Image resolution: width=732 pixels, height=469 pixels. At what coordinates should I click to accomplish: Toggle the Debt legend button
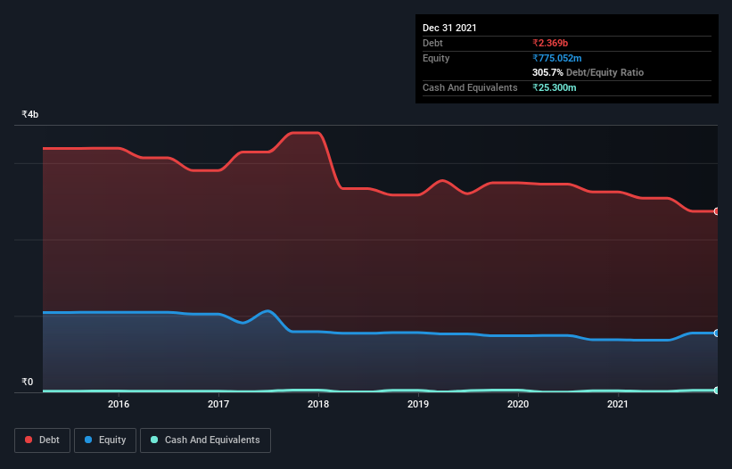[42, 440]
